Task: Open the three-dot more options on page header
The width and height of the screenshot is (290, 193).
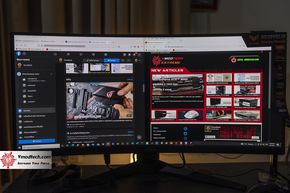Action: 129,60
